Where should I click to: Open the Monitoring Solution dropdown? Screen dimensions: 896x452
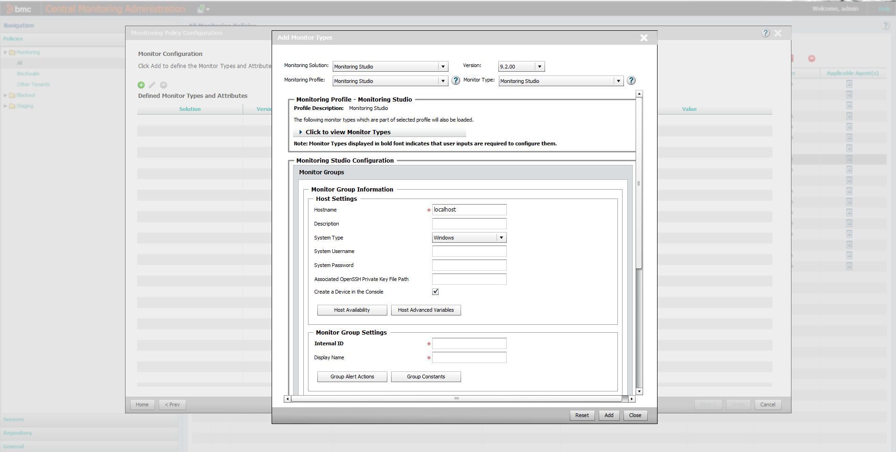tap(443, 67)
